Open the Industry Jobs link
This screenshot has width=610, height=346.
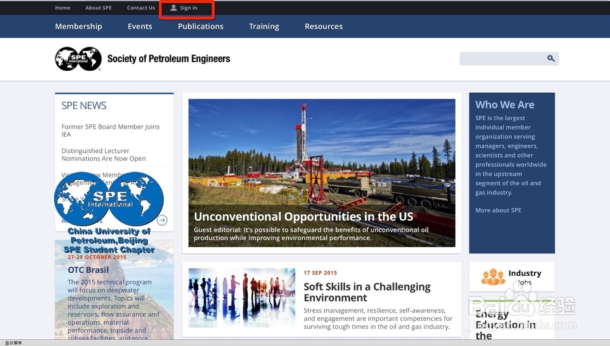[x=525, y=277]
